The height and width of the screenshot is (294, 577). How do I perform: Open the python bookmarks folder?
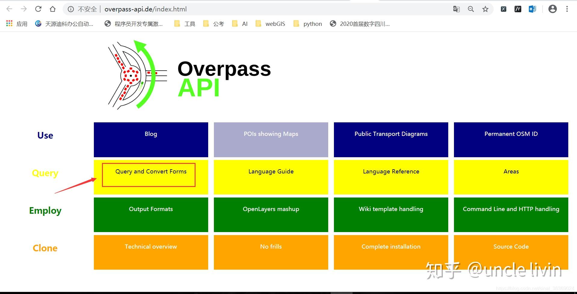pyautogui.click(x=312, y=23)
